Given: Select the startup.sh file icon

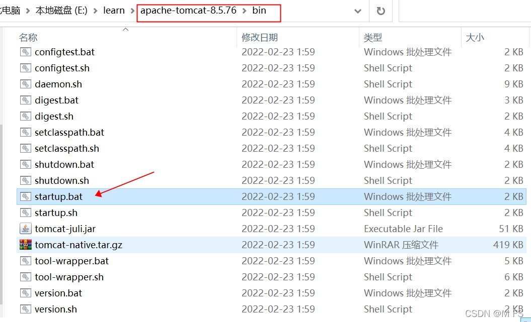Looking at the screenshot, I should (25, 213).
